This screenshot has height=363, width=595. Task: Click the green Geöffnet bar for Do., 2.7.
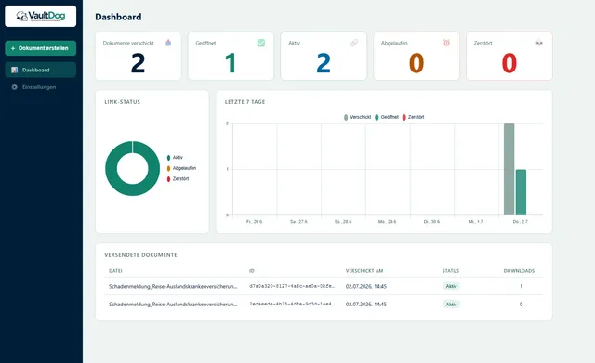pos(521,192)
